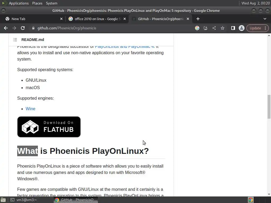This screenshot has width=271, height=203.
Task: Reload the GitHub page
Action: pyautogui.click(x=23, y=28)
